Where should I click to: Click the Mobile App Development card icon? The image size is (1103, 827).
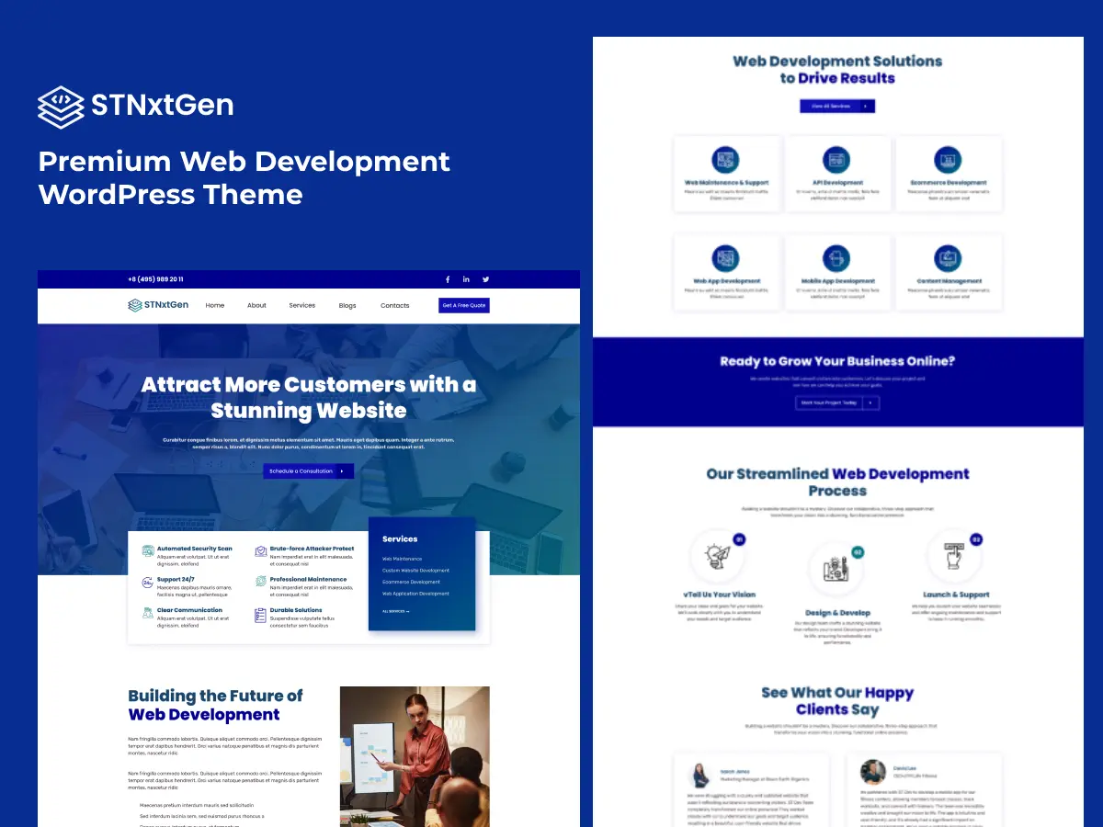click(836, 258)
